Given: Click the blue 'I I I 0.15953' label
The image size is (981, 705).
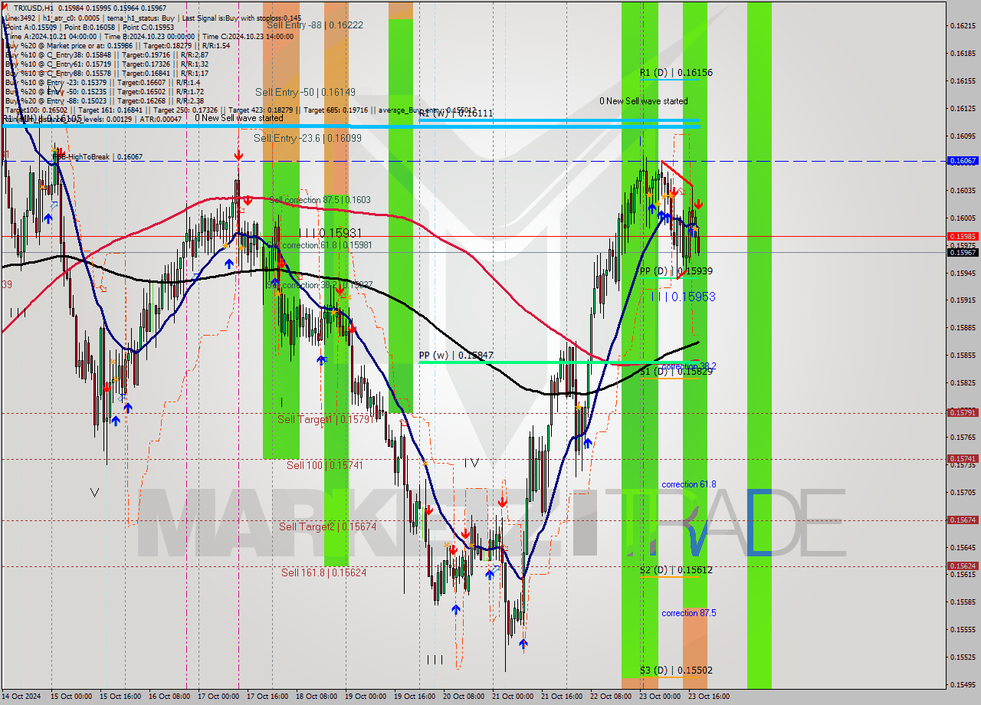Looking at the screenshot, I should point(684,297).
